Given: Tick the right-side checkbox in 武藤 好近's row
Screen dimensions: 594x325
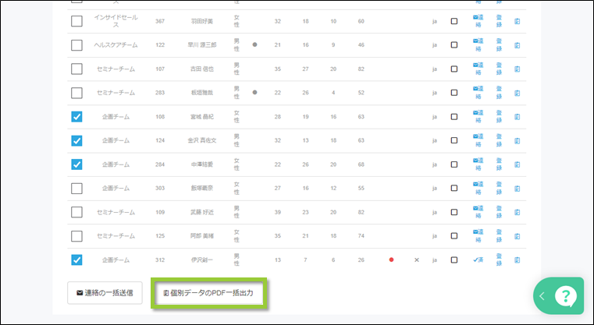Looking at the screenshot, I should click(454, 212).
